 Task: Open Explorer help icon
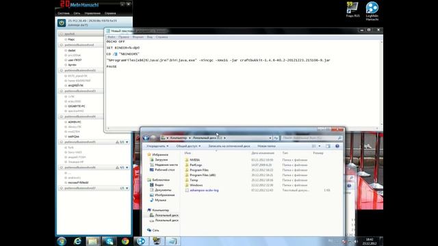coord(337,146)
